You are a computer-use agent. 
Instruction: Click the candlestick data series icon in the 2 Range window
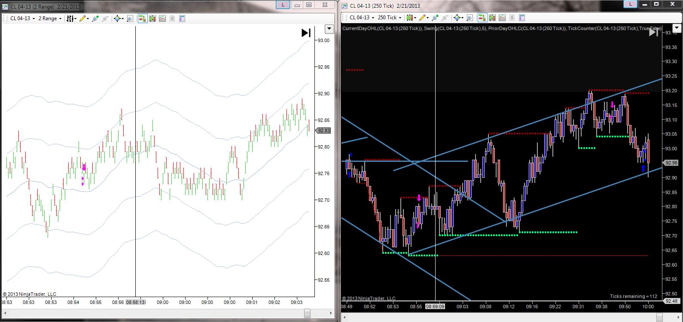[x=152, y=18]
